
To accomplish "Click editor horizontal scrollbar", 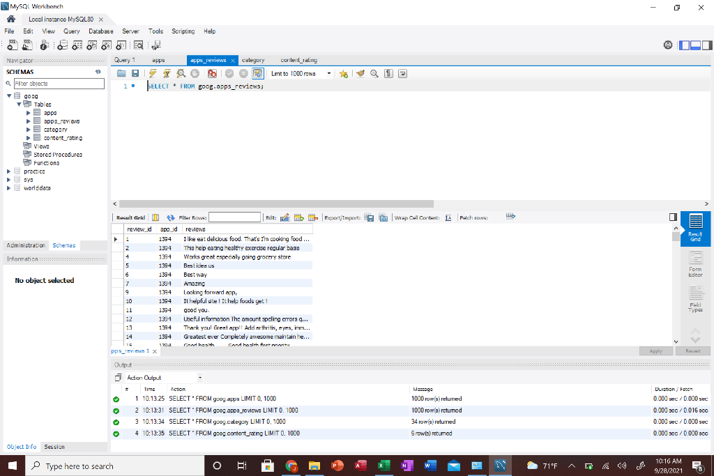I will click(x=276, y=204).
